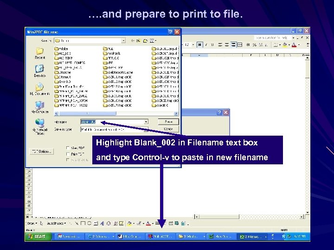Open the PDF Options button
Viewport: 334px width, 250px height.
[x=42, y=151]
